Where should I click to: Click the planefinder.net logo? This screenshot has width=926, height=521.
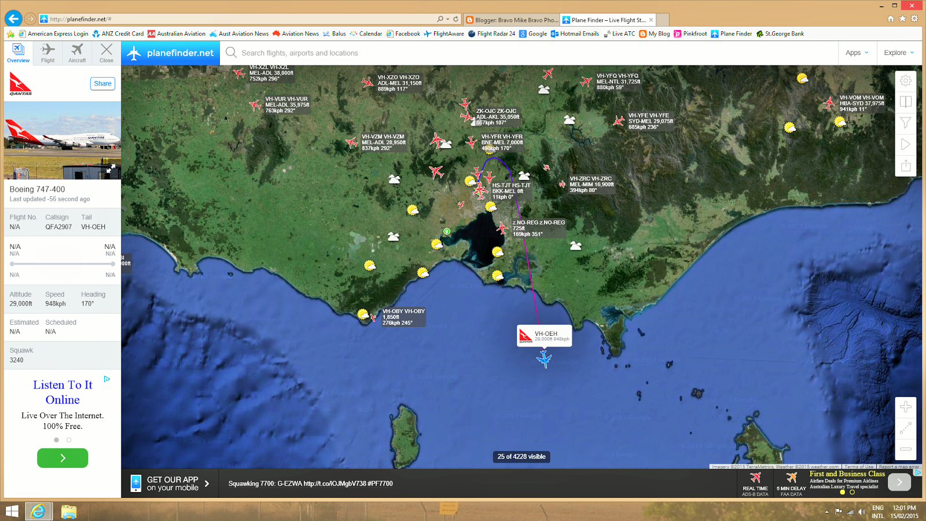[171, 53]
